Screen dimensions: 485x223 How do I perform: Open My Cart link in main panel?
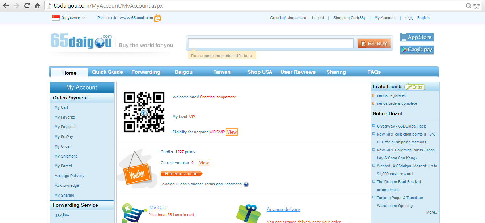tap(158, 208)
